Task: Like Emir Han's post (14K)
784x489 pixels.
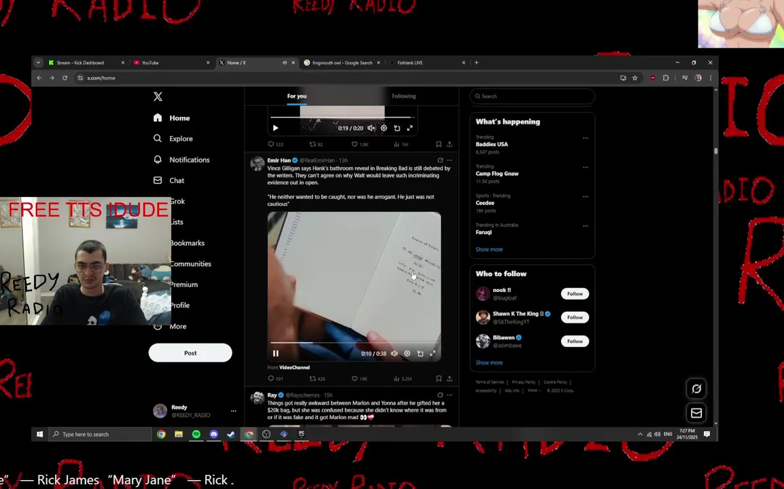Action: click(x=359, y=378)
